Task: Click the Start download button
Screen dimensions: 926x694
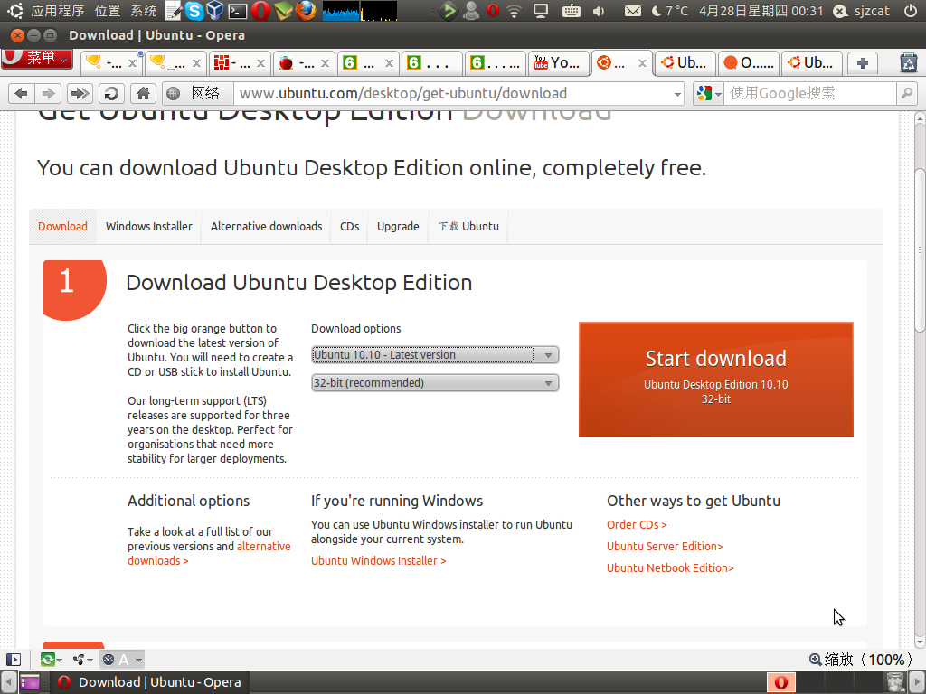Action: (716, 380)
